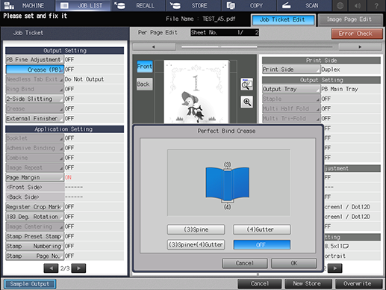Open External Finisher setting

point(34,119)
